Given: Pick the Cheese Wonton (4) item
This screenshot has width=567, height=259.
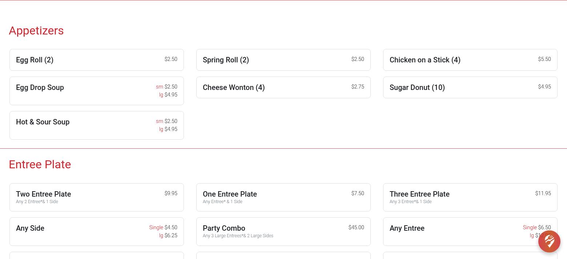Looking at the screenshot, I should tap(283, 87).
